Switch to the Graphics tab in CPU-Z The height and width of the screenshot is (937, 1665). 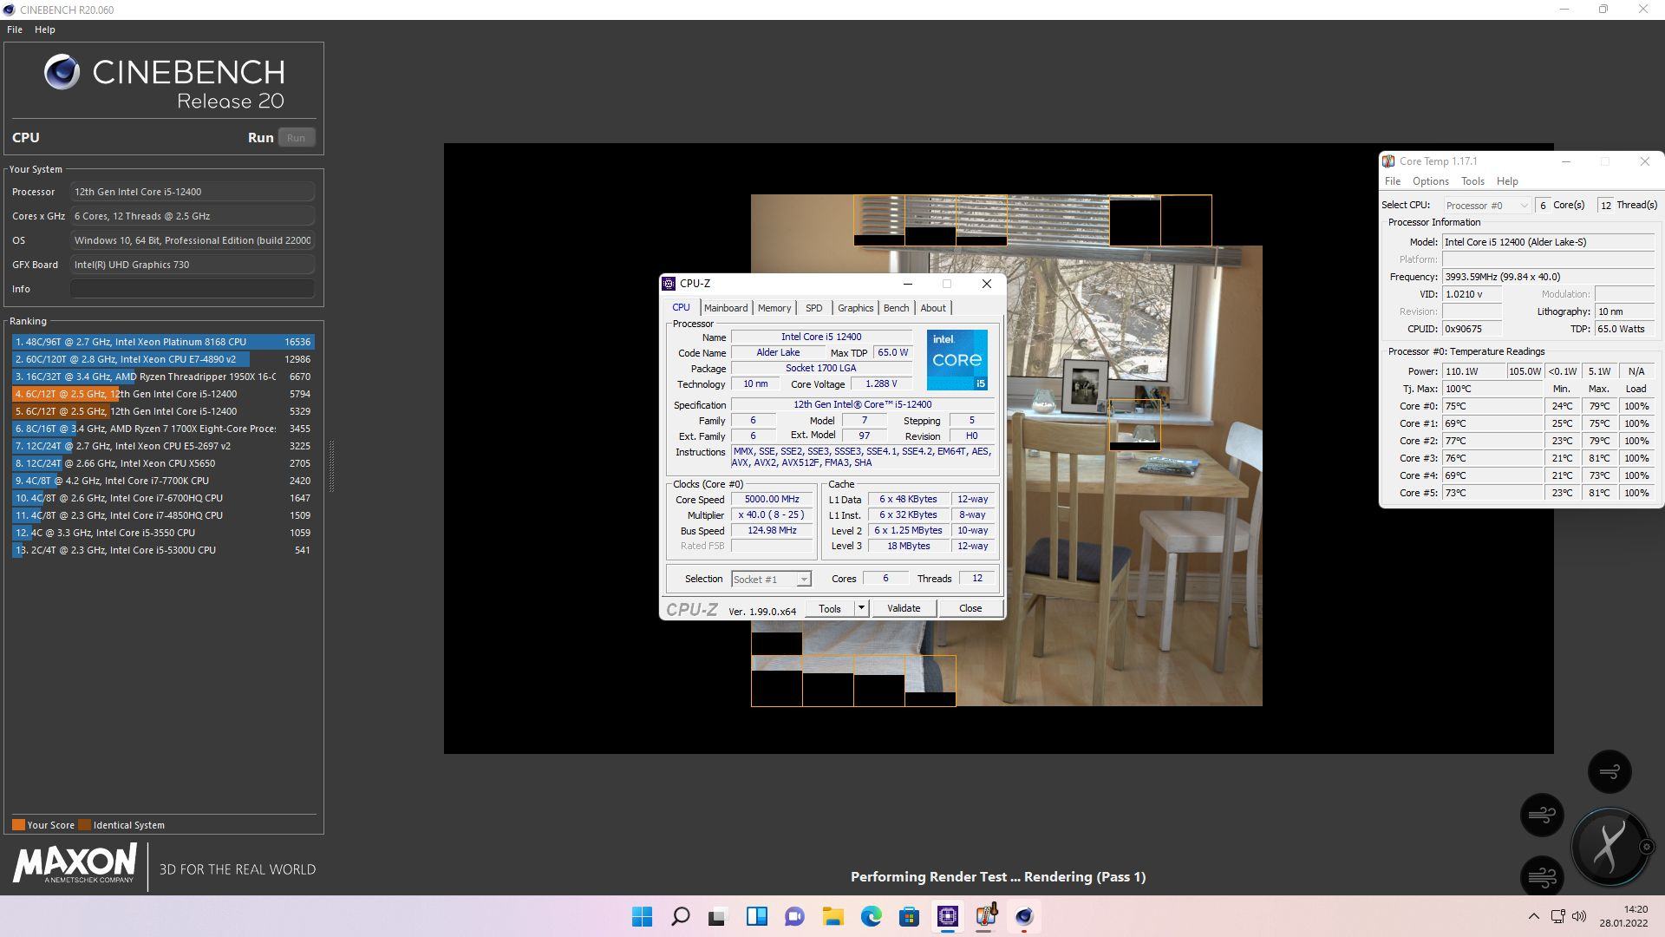click(855, 308)
